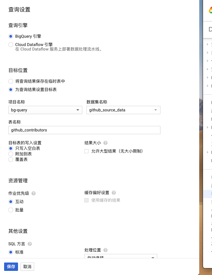Click help icon next to 缓存偏好设置
212x275 pixels.
pyautogui.click(x=114, y=193)
